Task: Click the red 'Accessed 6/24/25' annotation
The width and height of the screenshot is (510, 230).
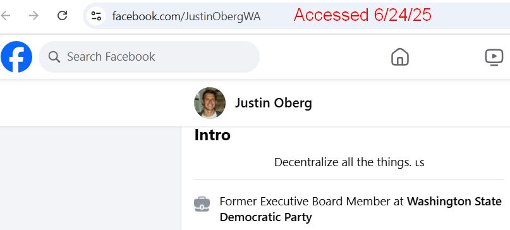Action: (x=362, y=15)
